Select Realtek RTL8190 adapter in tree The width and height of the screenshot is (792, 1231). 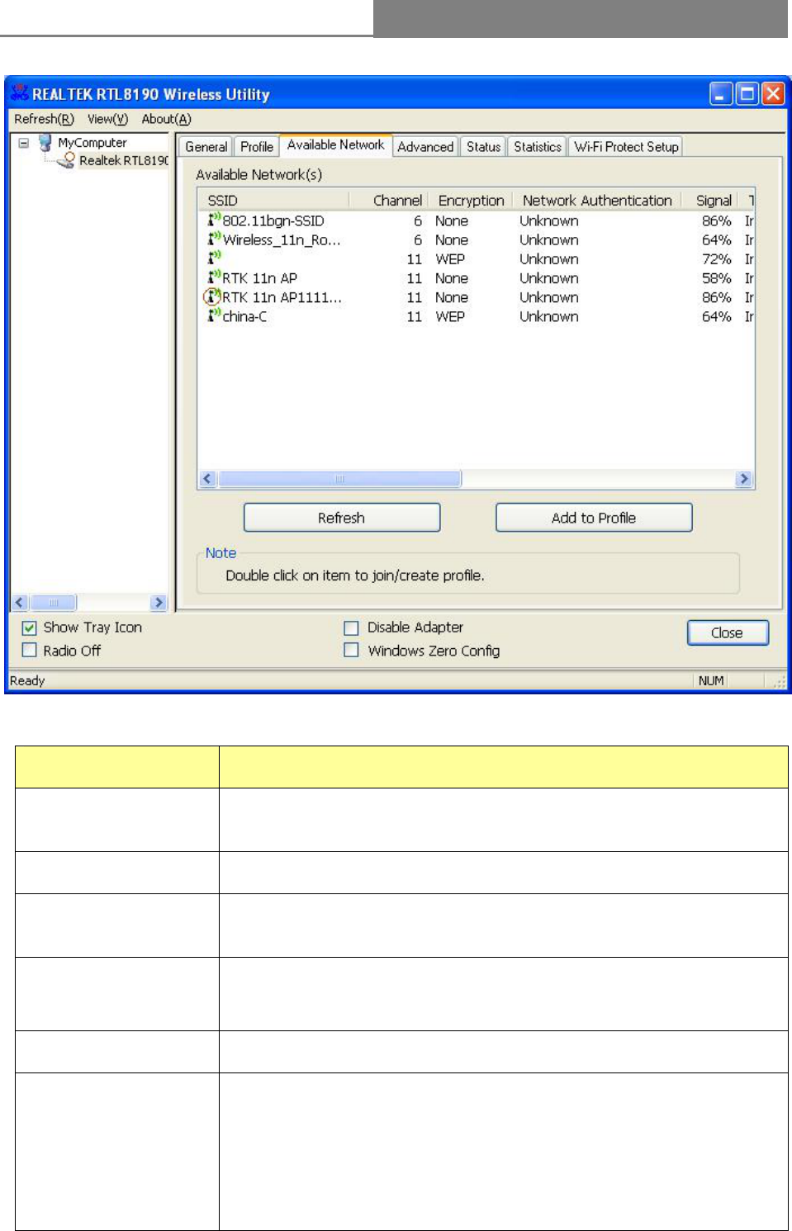(124, 160)
